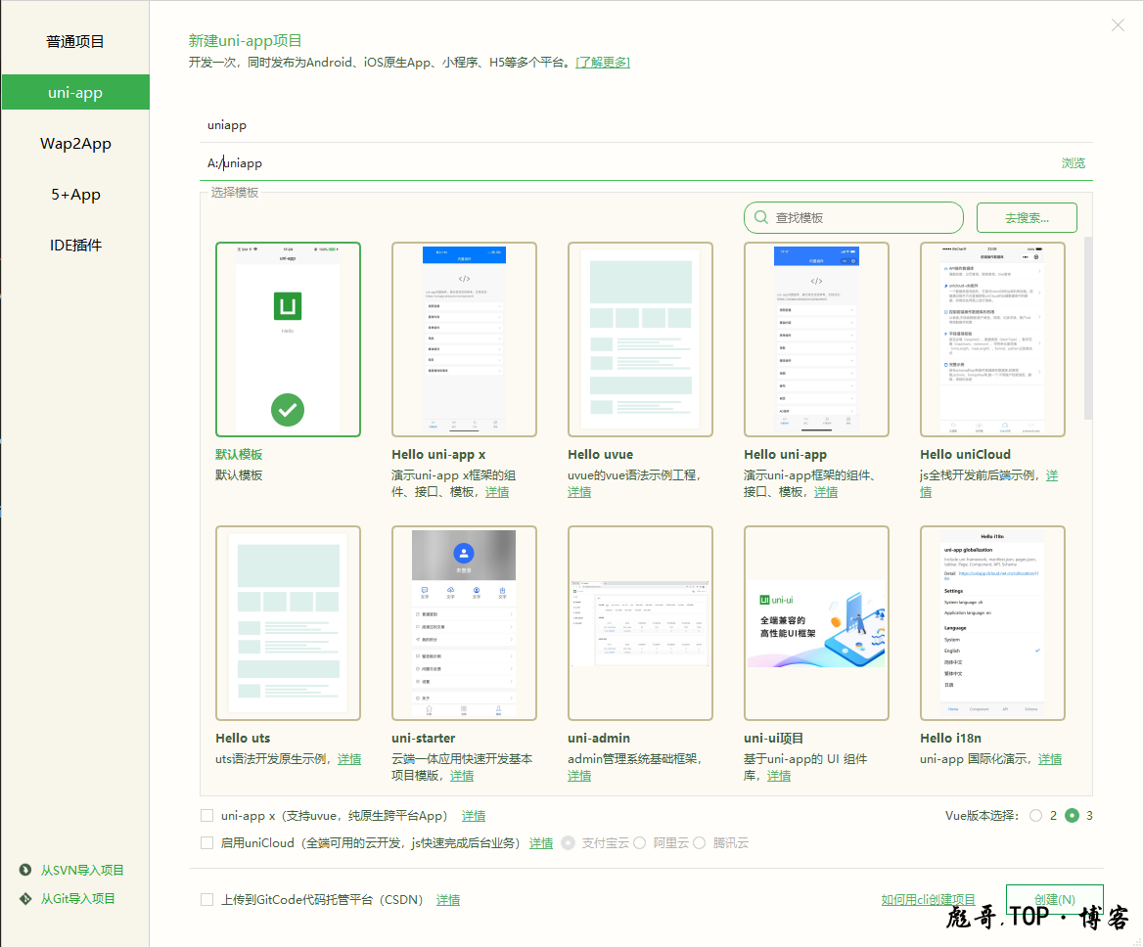This screenshot has width=1143, height=947.
Task: Open 如何用cli创建项目 link
Action: pos(928,900)
